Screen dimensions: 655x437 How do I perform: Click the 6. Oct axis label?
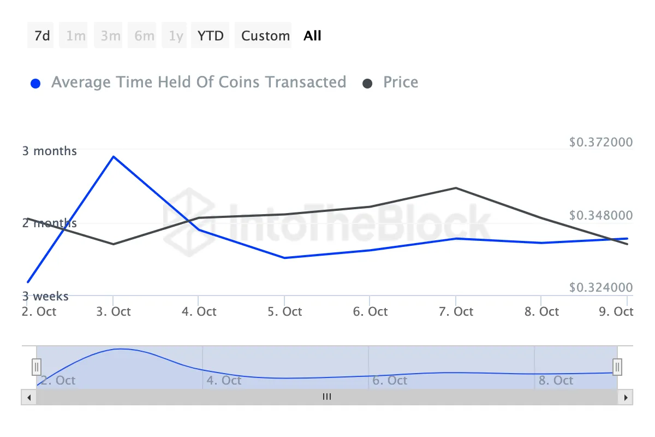pos(370,311)
